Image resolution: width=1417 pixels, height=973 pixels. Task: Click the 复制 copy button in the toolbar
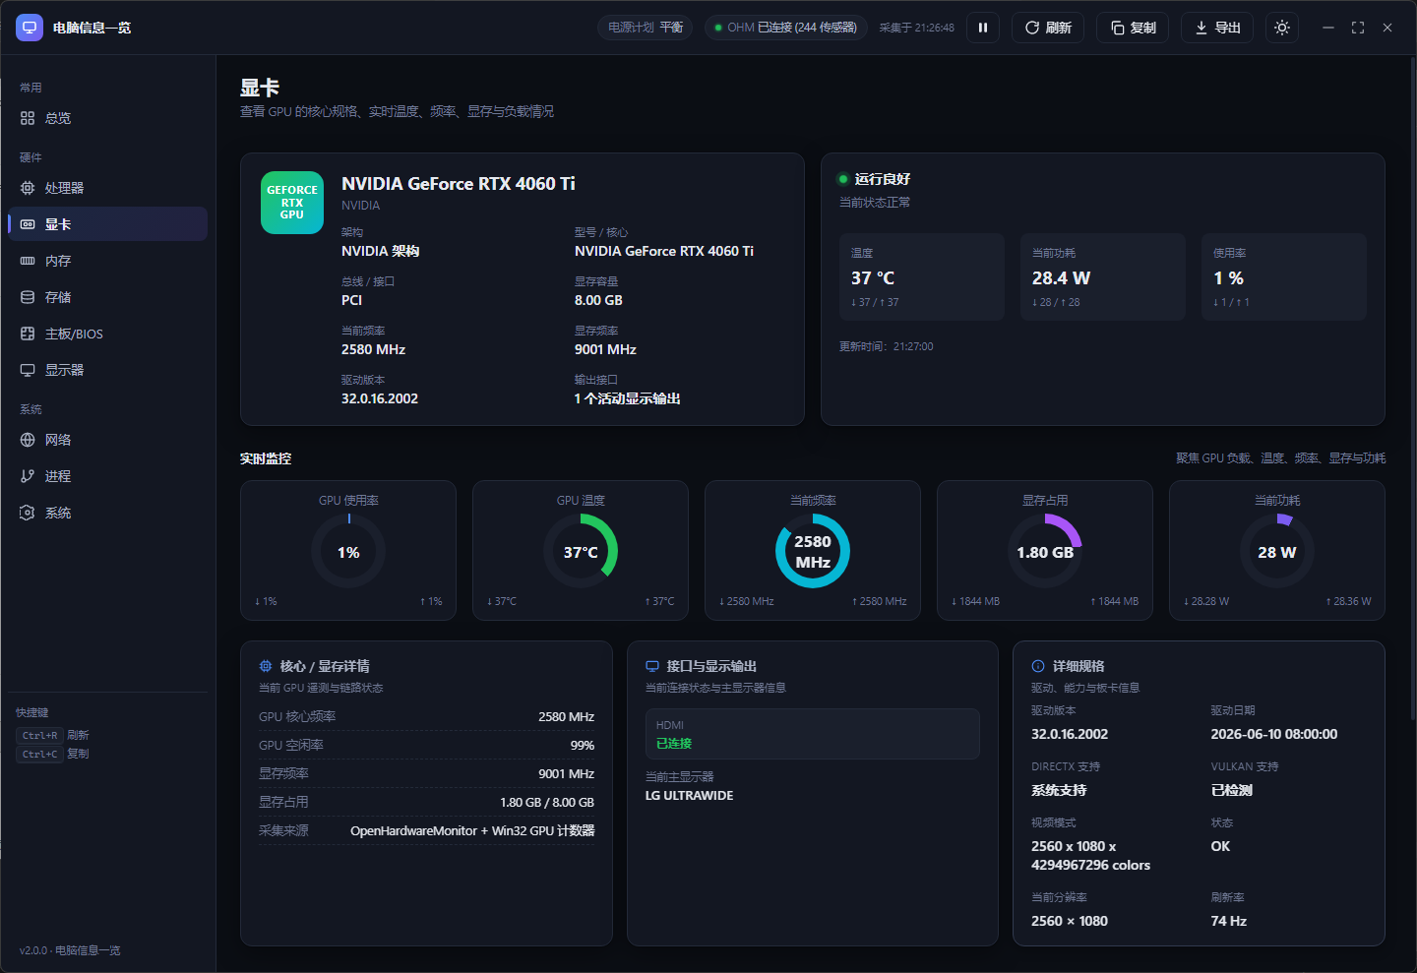[1133, 28]
